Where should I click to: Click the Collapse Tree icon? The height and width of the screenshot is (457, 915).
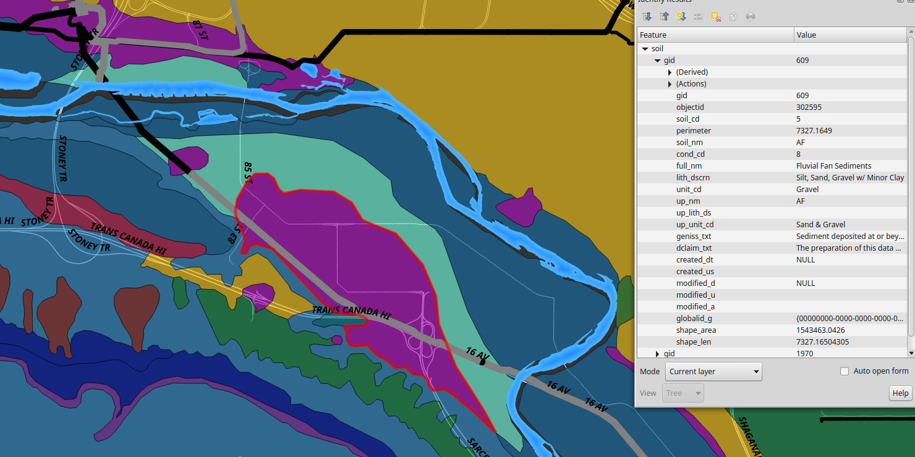click(664, 17)
